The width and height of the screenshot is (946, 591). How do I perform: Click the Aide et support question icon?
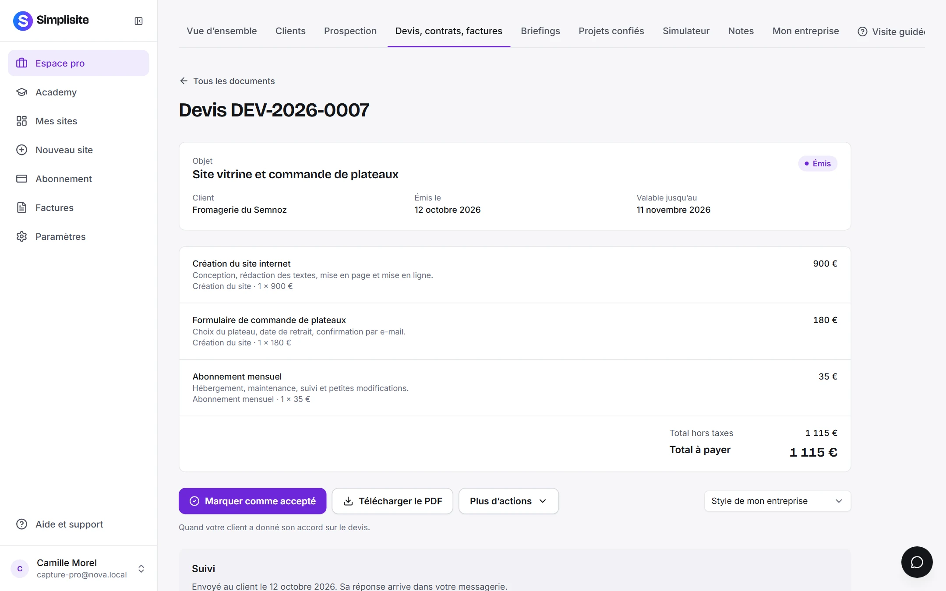click(22, 524)
